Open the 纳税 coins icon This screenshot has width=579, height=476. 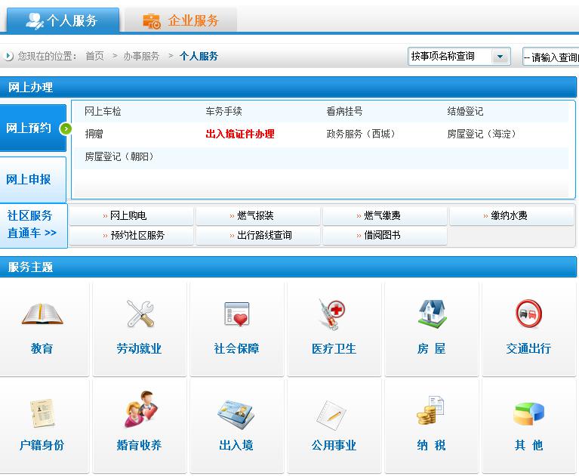[430, 410]
